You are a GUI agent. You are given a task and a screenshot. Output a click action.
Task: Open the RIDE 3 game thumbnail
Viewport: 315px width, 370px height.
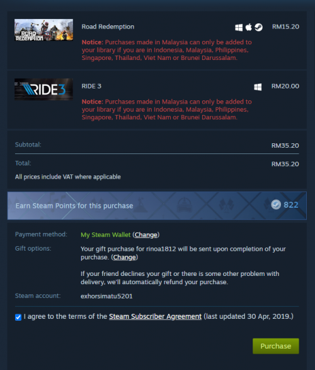(x=44, y=90)
